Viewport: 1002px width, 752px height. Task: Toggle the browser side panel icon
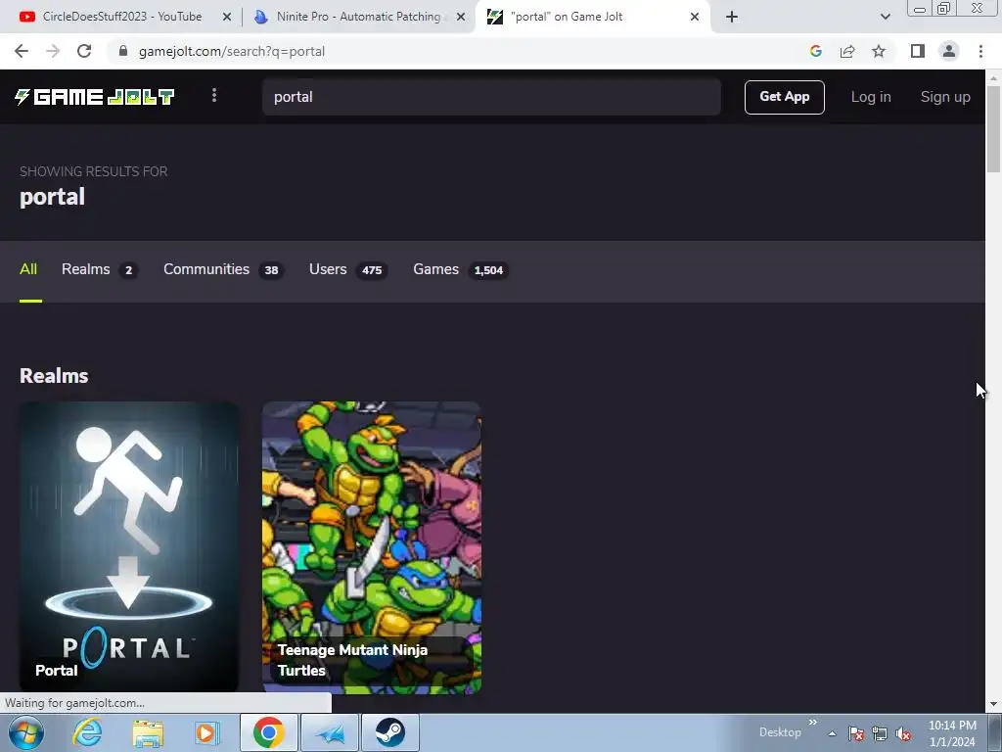918,51
